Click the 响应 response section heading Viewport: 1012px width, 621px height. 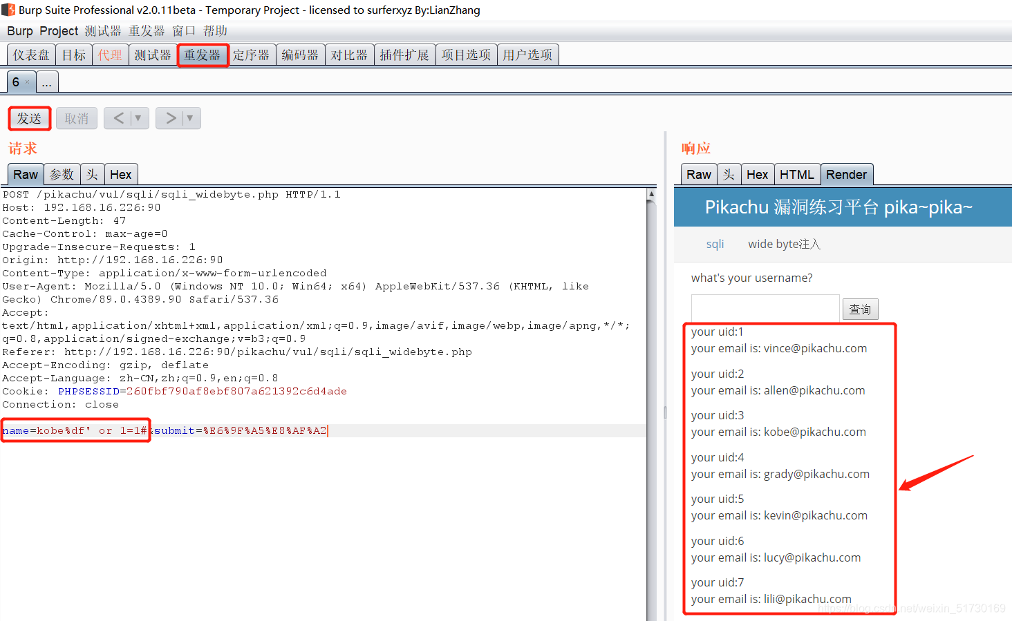[696, 149]
